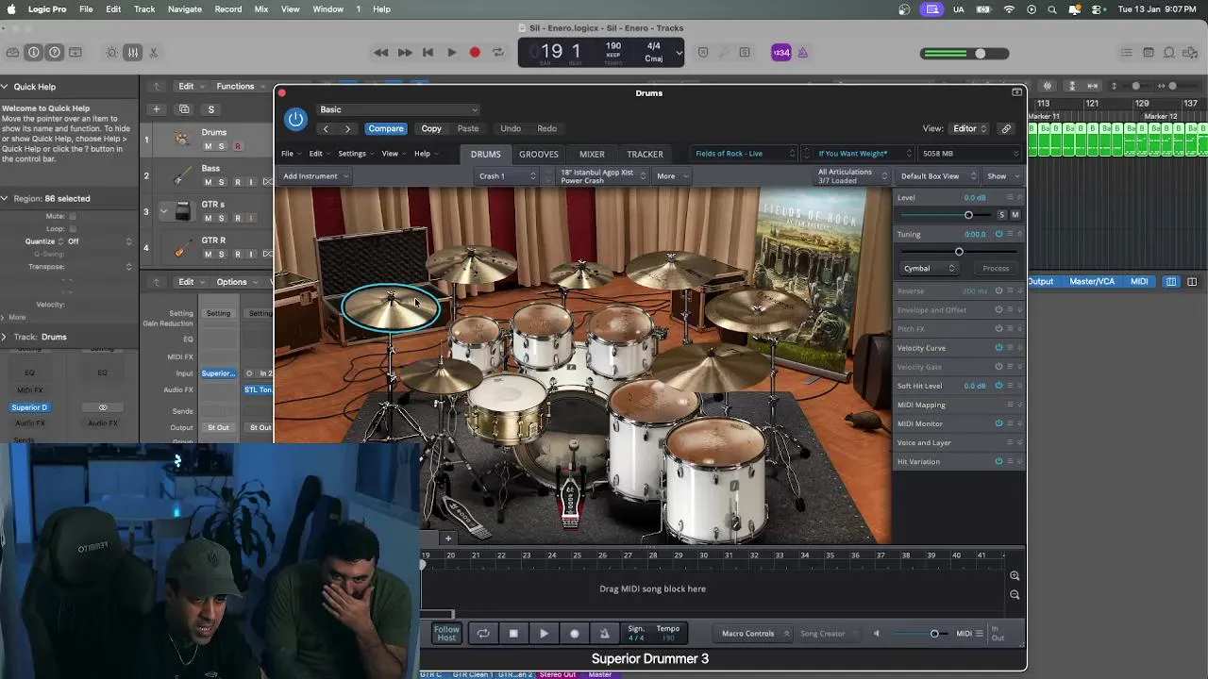Adjust the Tuning slider
Image resolution: width=1208 pixels, height=679 pixels.
click(x=959, y=252)
